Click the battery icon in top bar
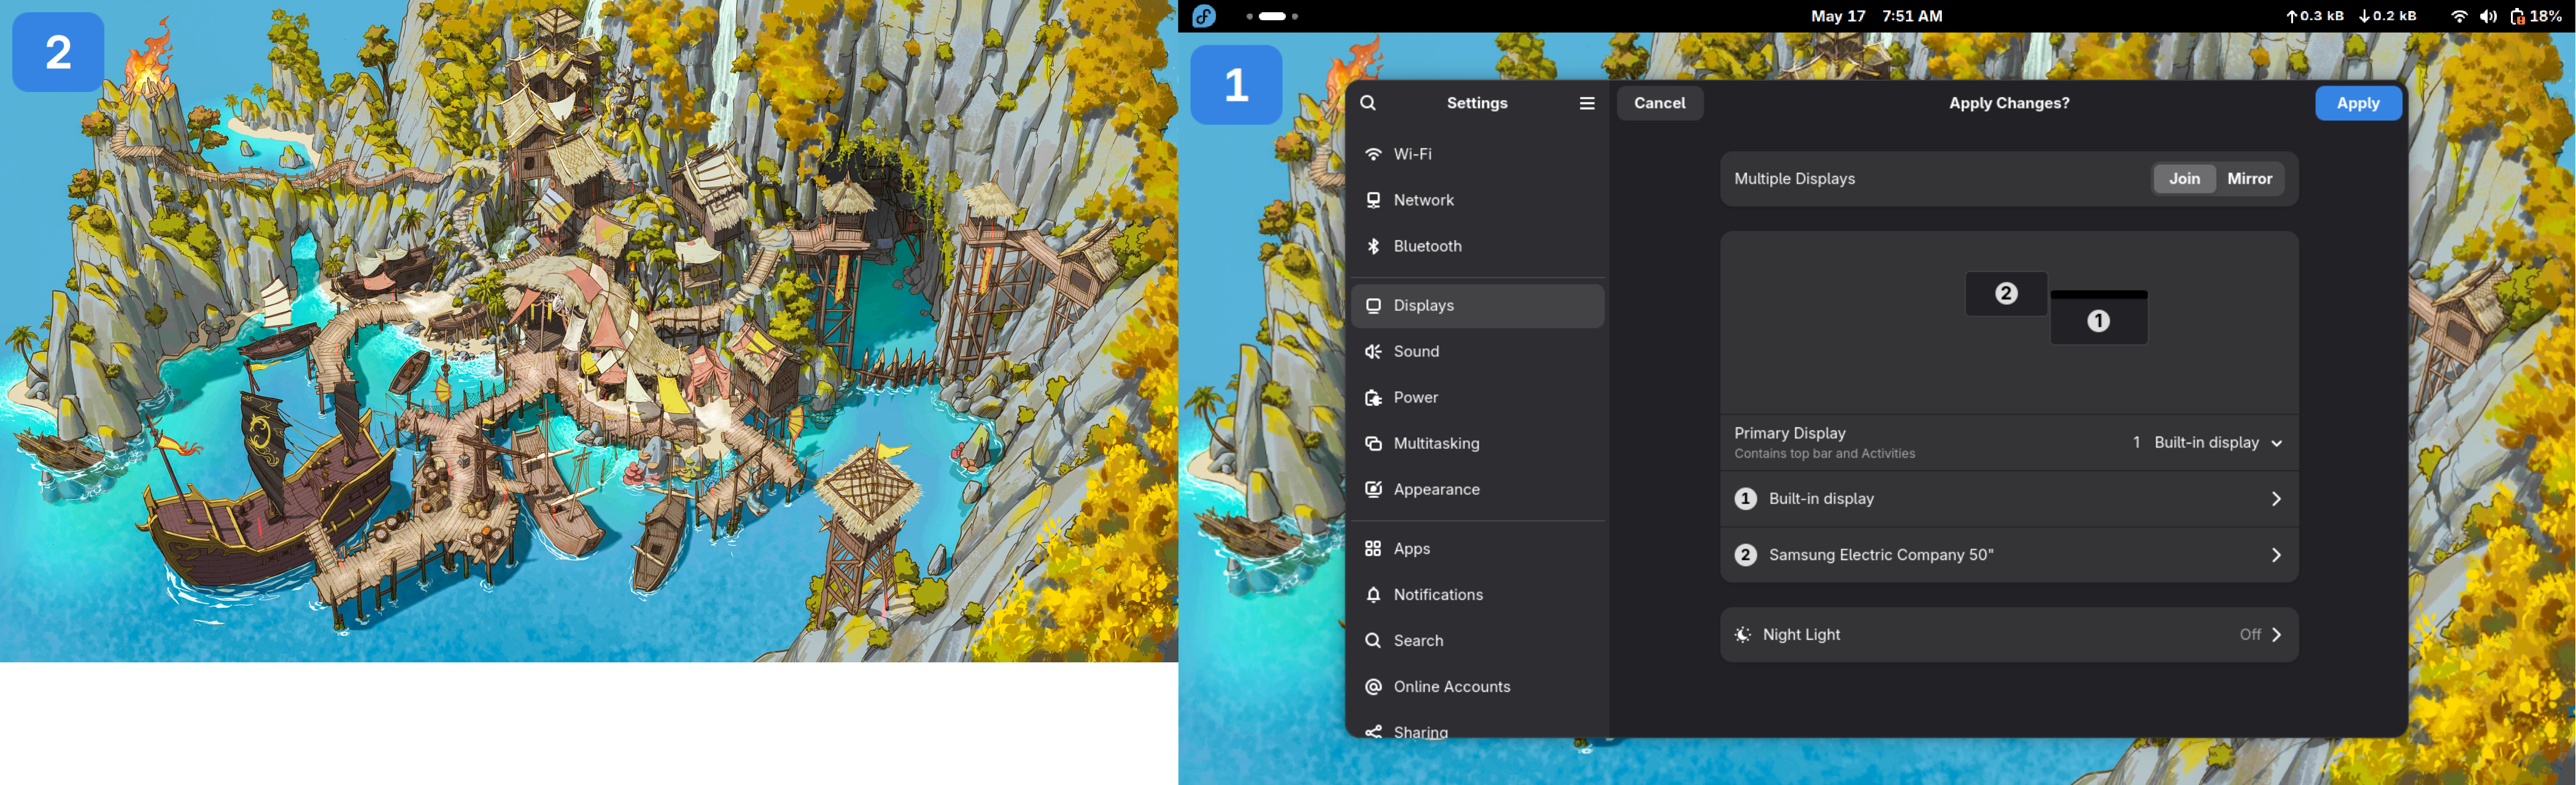Viewport: 2576px width, 785px height. click(x=2518, y=16)
